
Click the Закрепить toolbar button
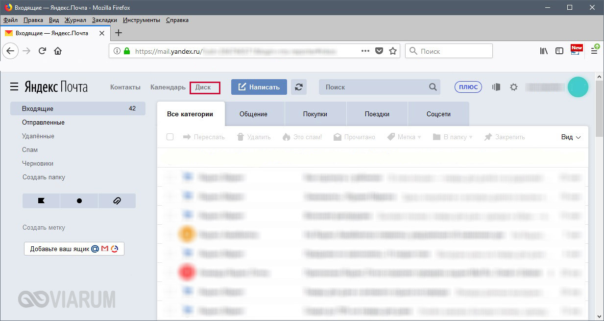(x=505, y=137)
